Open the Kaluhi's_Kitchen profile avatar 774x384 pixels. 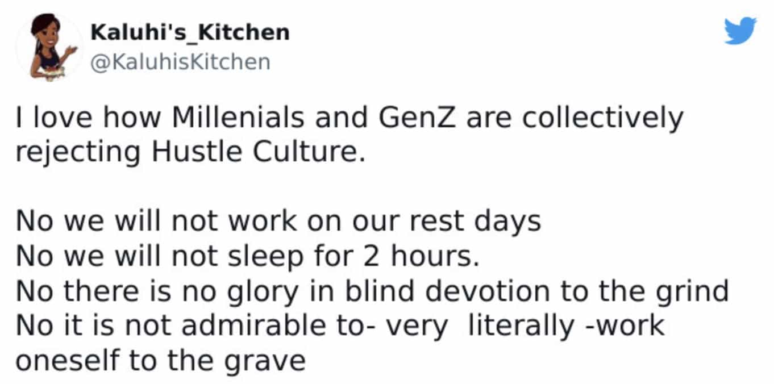click(x=50, y=48)
